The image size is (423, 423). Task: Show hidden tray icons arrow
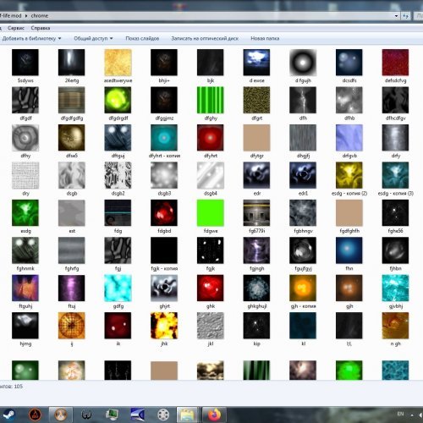(412, 415)
